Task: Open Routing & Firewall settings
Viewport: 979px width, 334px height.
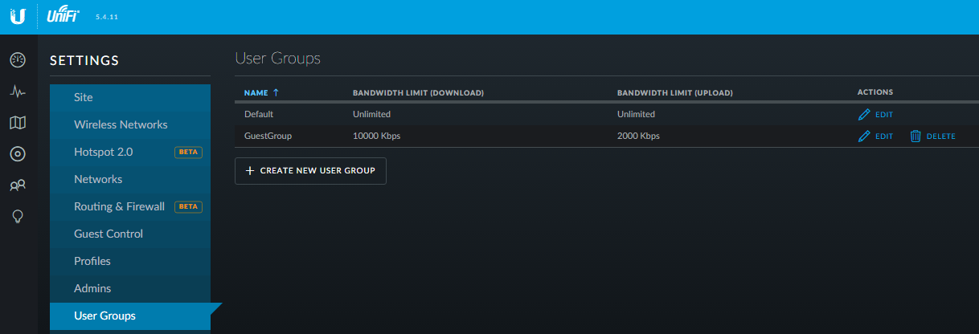Action: tap(119, 206)
